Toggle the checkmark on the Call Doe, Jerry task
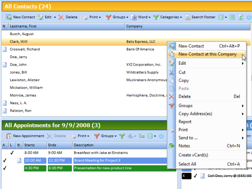This screenshot has width=252, height=189. click(195, 176)
